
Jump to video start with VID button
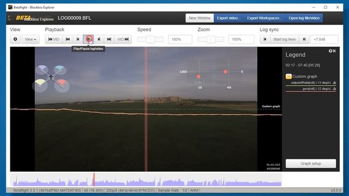[53, 39]
